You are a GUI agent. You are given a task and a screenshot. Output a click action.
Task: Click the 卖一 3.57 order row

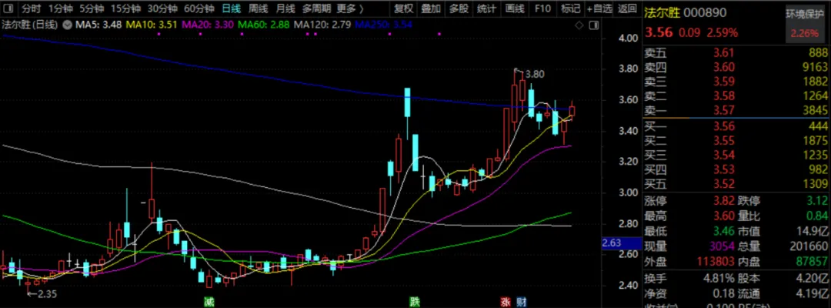tap(736, 110)
